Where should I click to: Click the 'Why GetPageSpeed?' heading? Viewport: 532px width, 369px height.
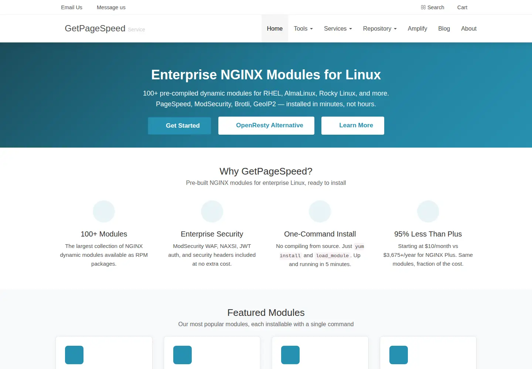point(266,171)
